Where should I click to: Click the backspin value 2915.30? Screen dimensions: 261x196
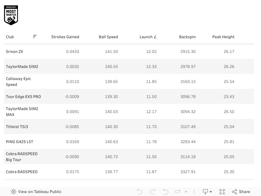188,52
